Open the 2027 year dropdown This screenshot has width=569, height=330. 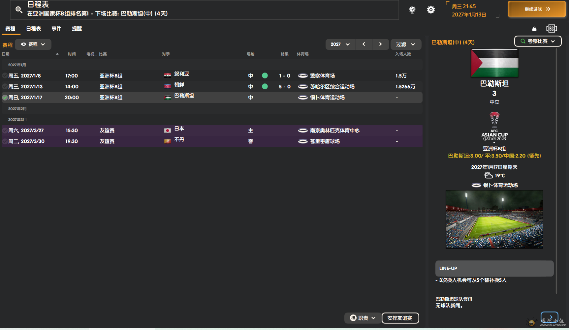pyautogui.click(x=340, y=44)
